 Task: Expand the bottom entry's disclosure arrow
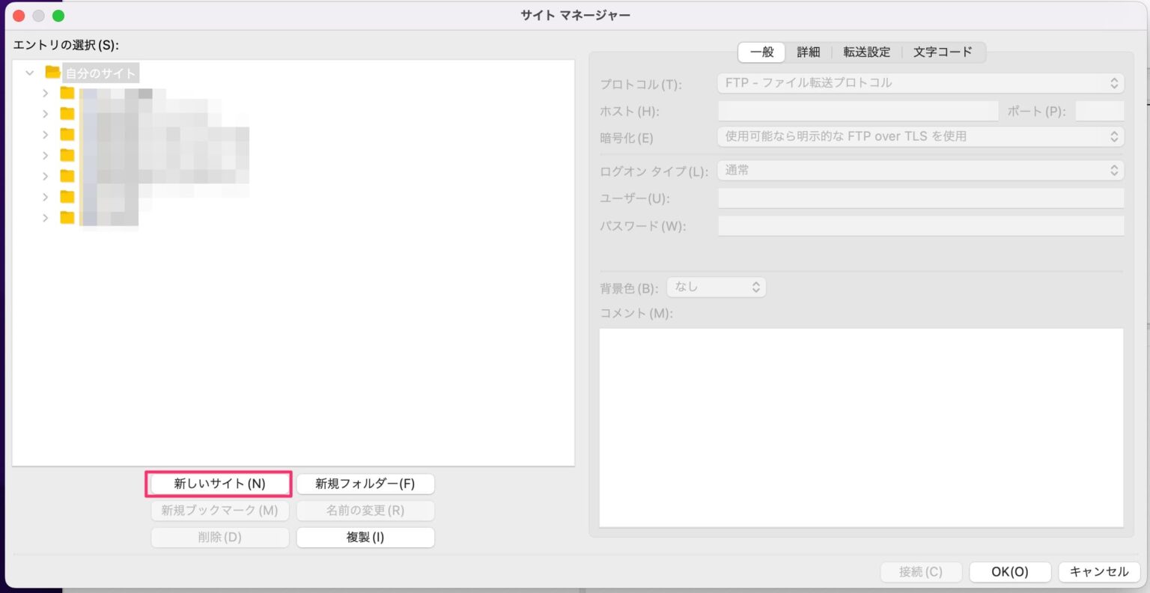pos(46,218)
